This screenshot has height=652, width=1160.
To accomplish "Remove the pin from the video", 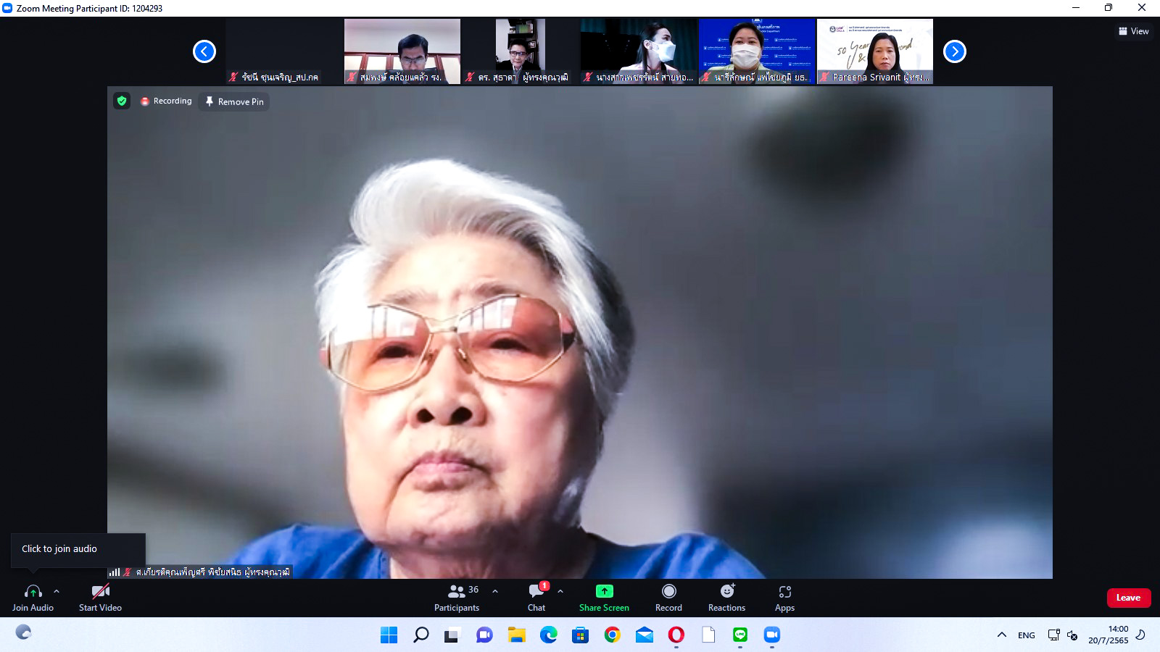I will click(x=234, y=101).
